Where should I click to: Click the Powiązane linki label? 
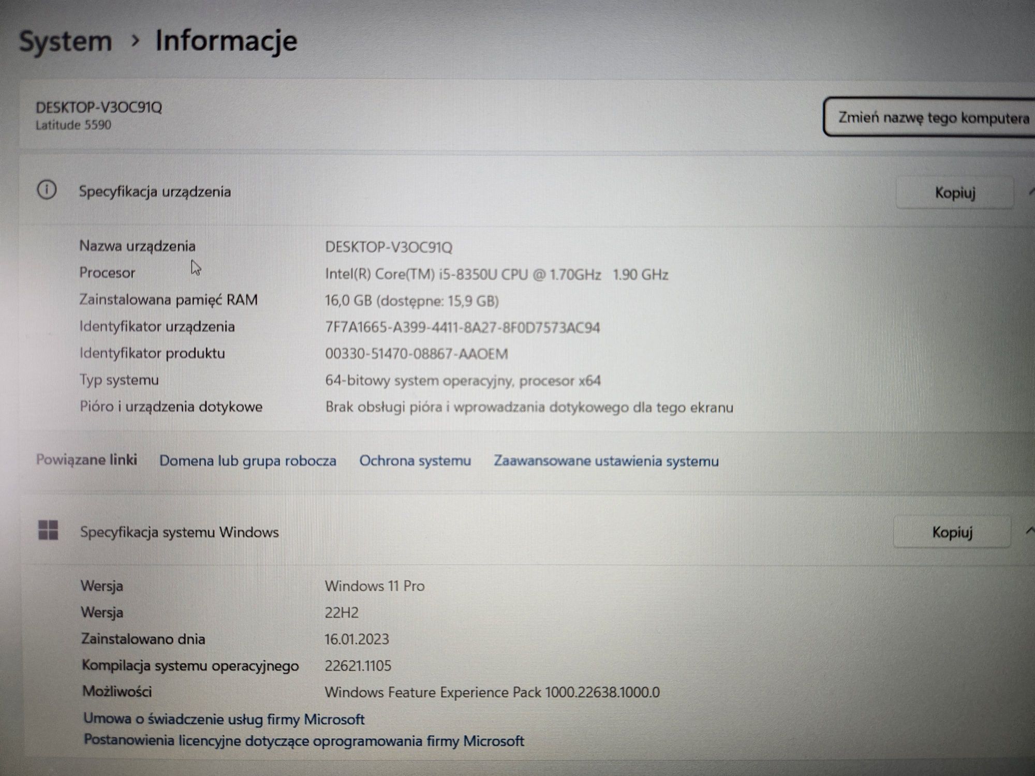[86, 459]
